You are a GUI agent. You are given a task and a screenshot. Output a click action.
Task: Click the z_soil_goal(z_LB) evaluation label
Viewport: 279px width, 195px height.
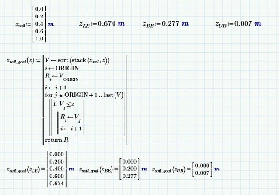click(x=23, y=170)
